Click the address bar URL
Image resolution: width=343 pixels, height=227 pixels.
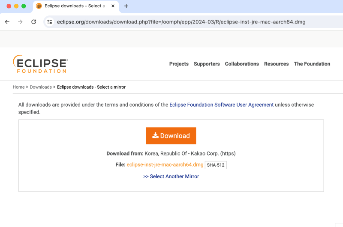[x=181, y=22]
